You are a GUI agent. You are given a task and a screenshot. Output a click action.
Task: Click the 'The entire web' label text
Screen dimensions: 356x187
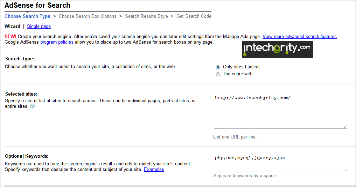[238, 74]
